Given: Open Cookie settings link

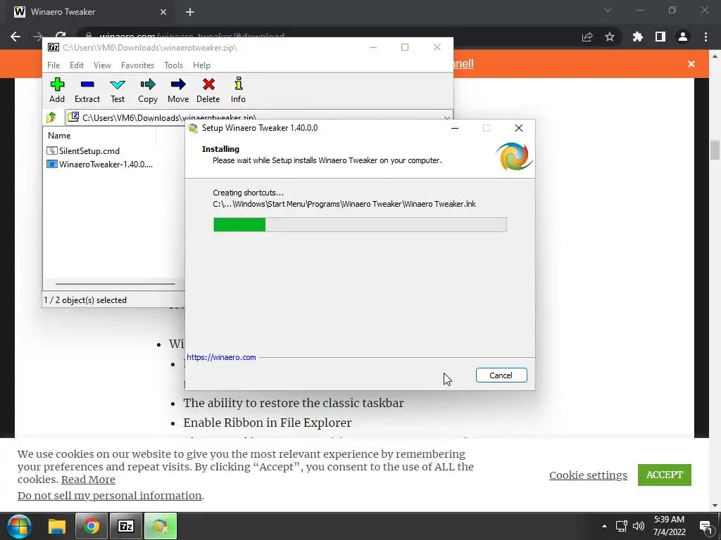Looking at the screenshot, I should click(x=588, y=475).
